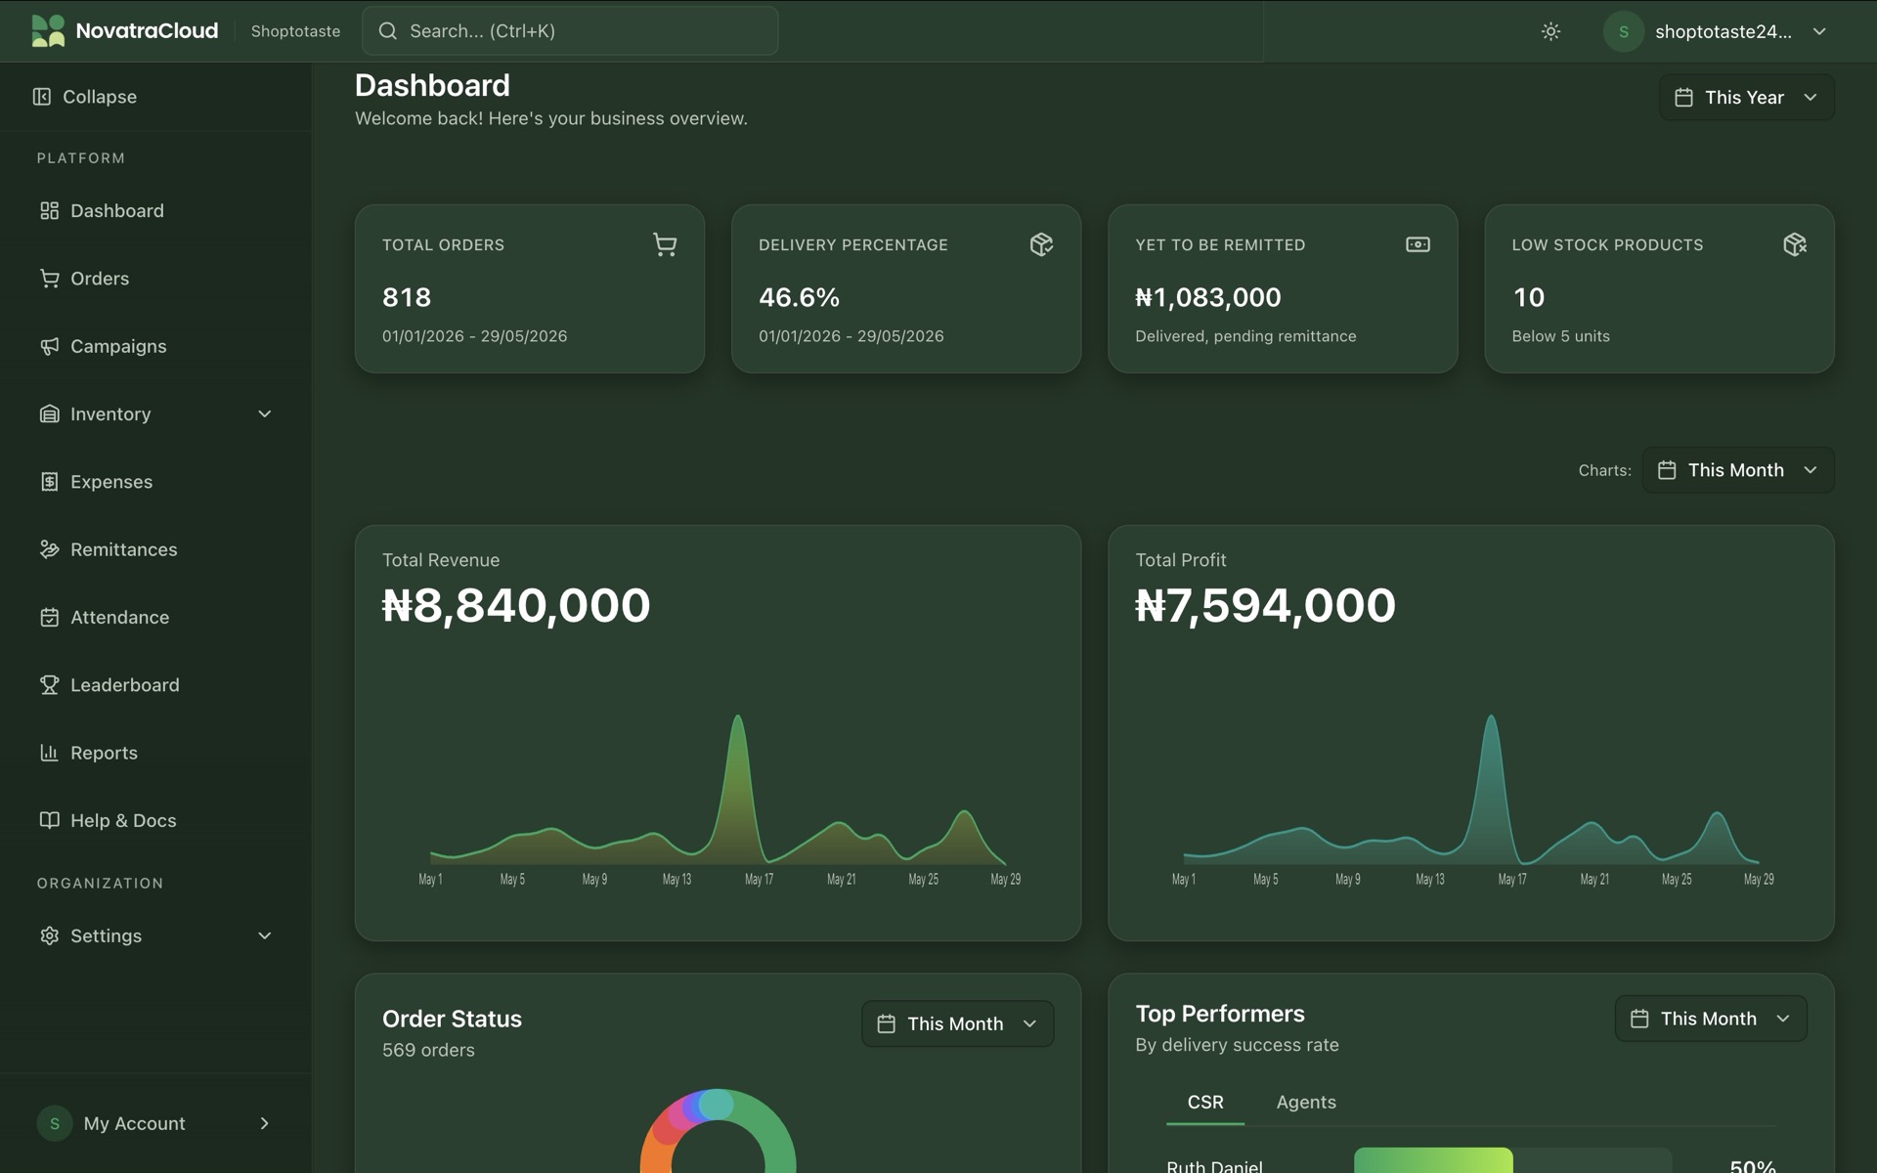
Task: Open the This Year date range dropdown
Action: click(x=1746, y=98)
